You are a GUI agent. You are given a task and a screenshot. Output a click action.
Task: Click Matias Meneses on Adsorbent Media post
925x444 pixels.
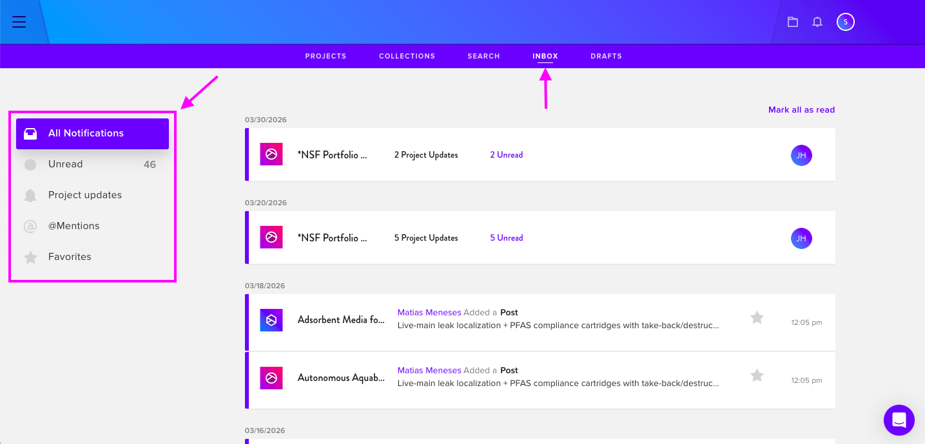click(x=429, y=313)
